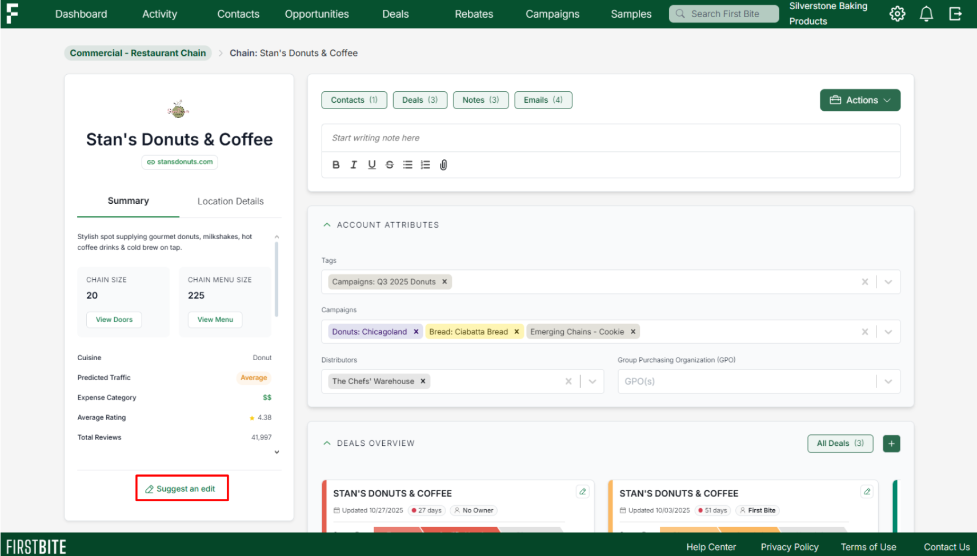Screen dimensions: 977x556
Task: Click into the note writing area
Action: pyautogui.click(x=611, y=138)
